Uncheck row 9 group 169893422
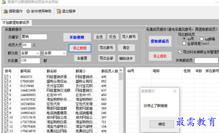Screen dimensions: 219x133 pos(6,113)
